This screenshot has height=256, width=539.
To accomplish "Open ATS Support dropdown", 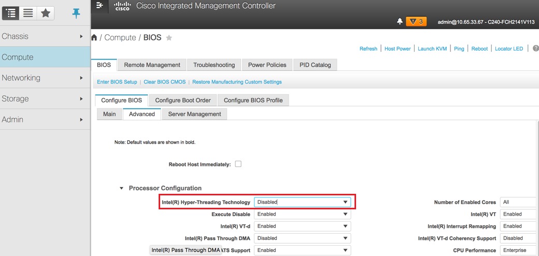I will point(303,250).
